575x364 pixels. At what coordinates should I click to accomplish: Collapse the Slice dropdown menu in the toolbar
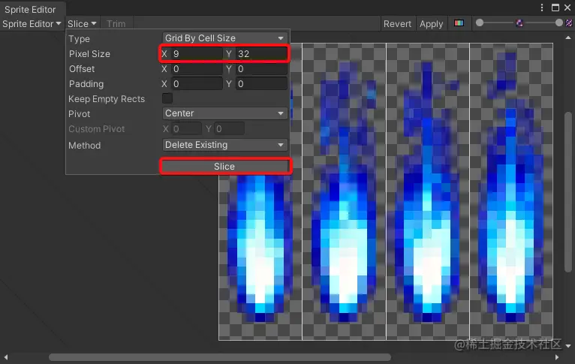point(82,24)
